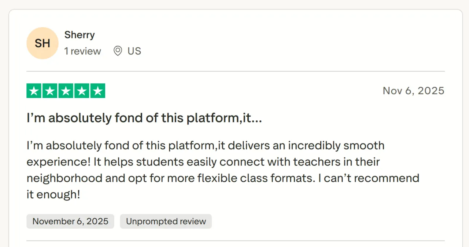
Task: Click the location pin icon
Action: [117, 51]
